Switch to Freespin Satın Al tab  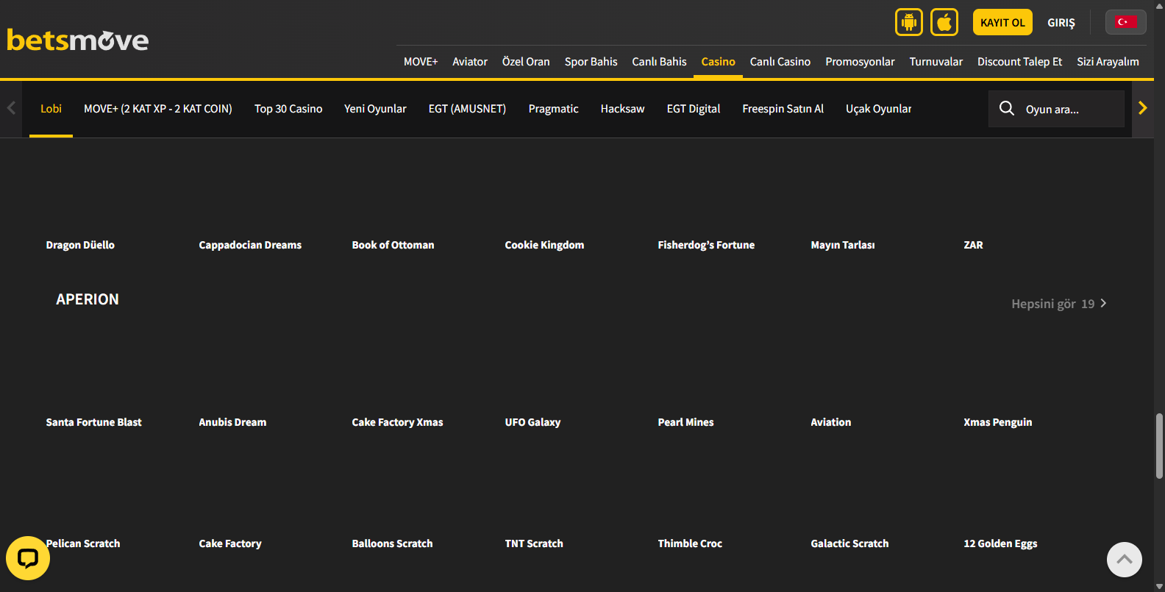(783, 109)
